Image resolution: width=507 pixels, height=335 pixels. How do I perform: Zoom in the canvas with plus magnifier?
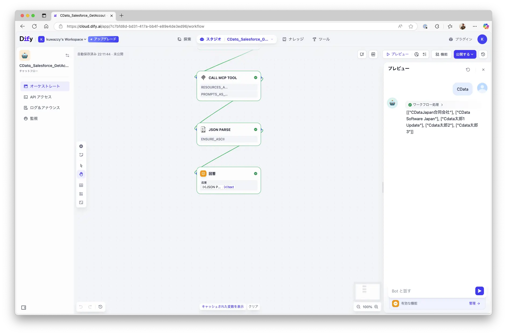(376, 307)
